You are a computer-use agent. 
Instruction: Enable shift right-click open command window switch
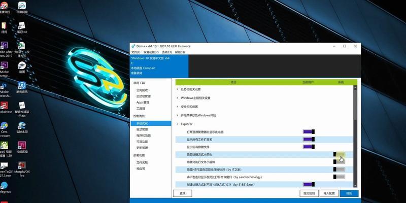339,177
